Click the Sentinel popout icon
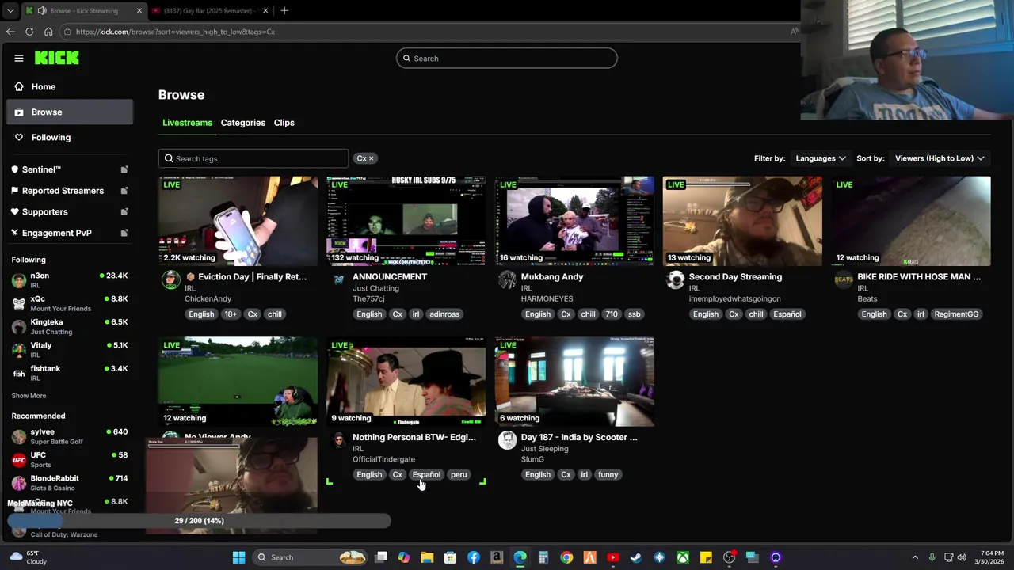 124,169
